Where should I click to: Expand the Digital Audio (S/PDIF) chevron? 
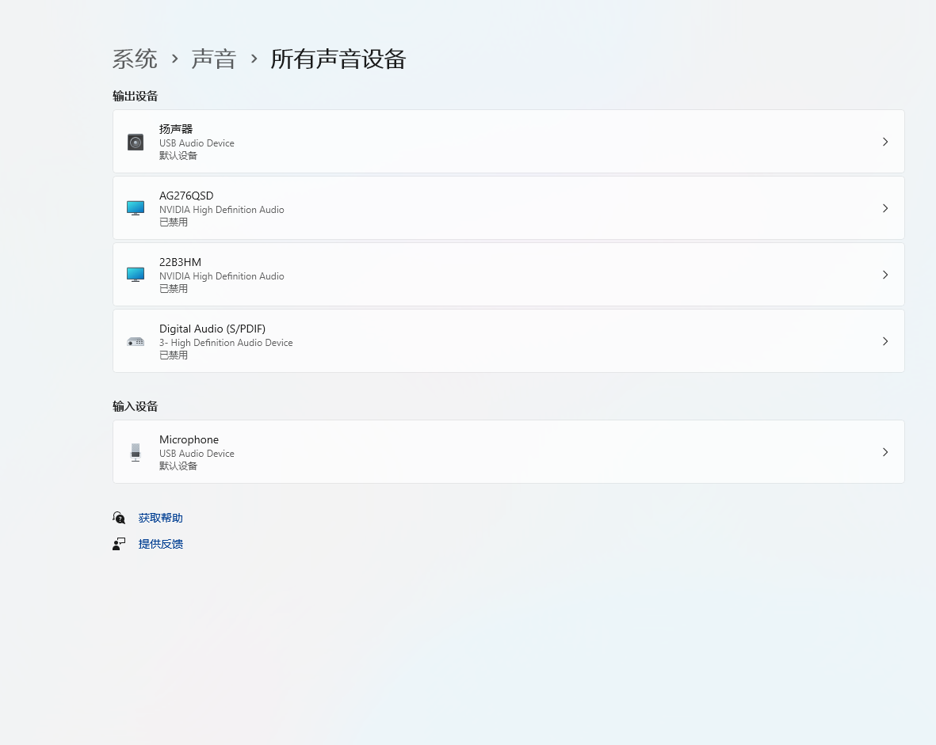point(885,340)
